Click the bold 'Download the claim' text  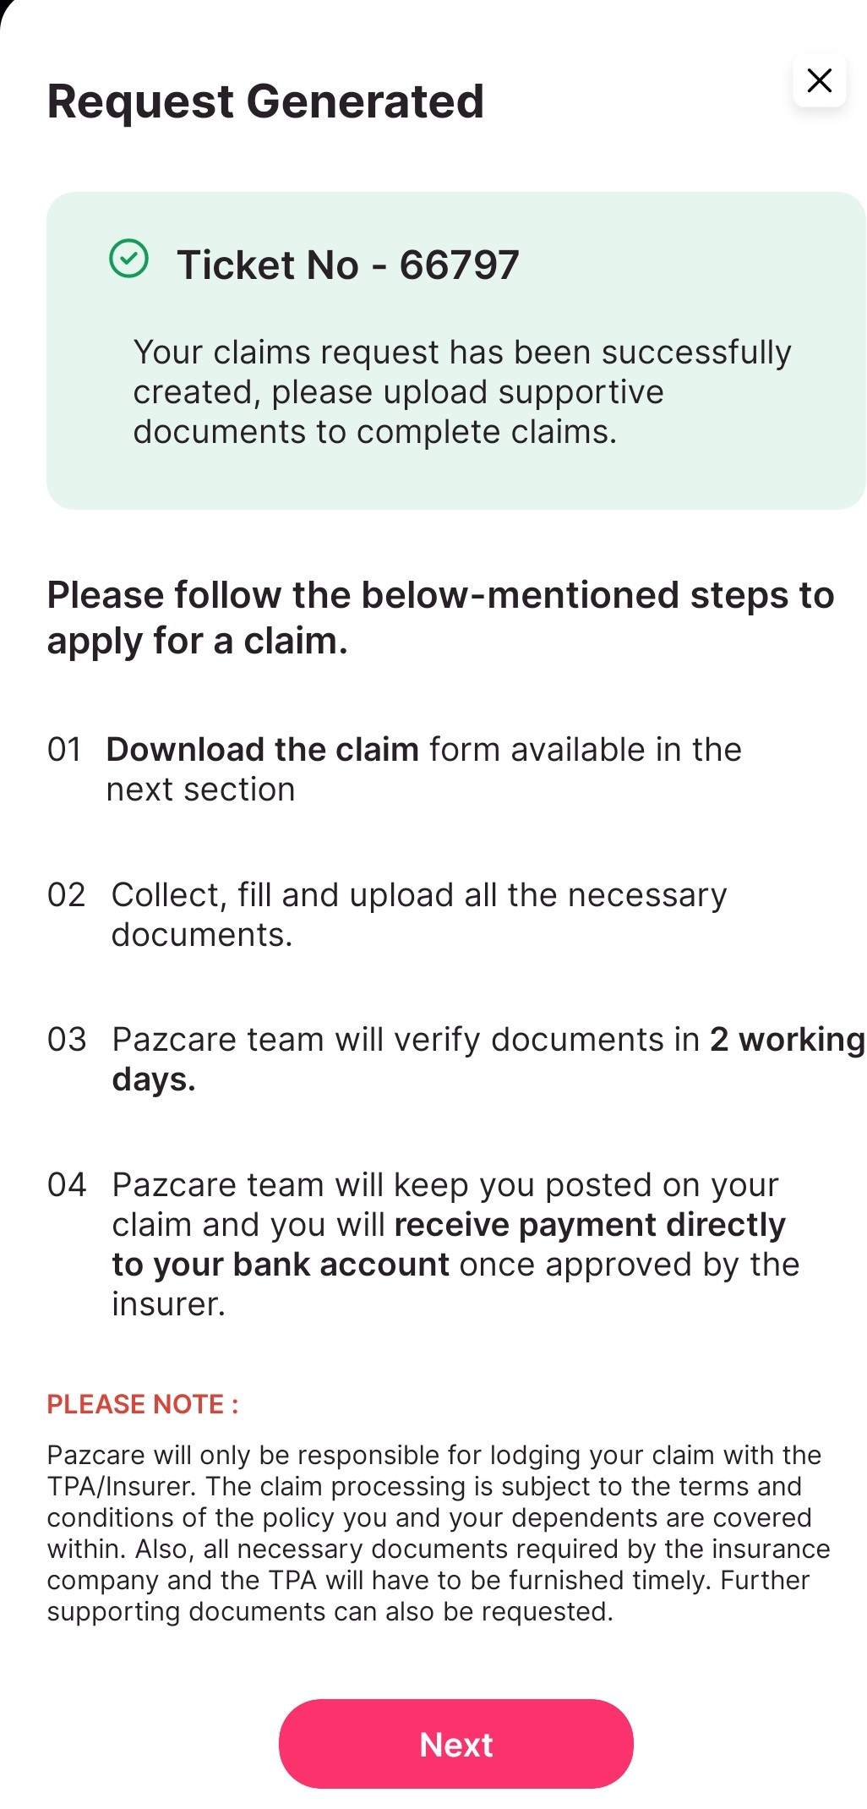pyautogui.click(x=263, y=750)
